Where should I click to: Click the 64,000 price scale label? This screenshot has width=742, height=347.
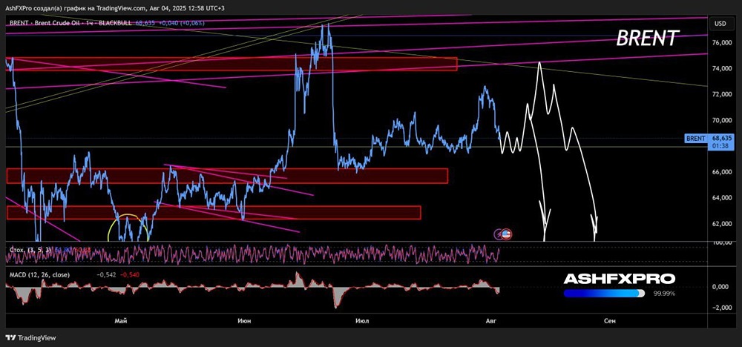tap(720, 198)
